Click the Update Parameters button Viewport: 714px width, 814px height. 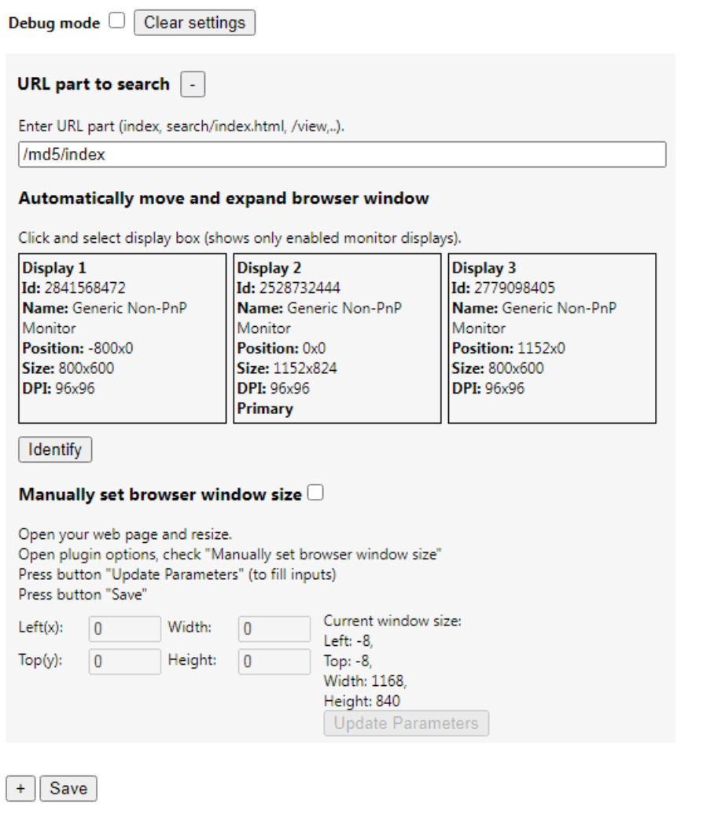(407, 723)
